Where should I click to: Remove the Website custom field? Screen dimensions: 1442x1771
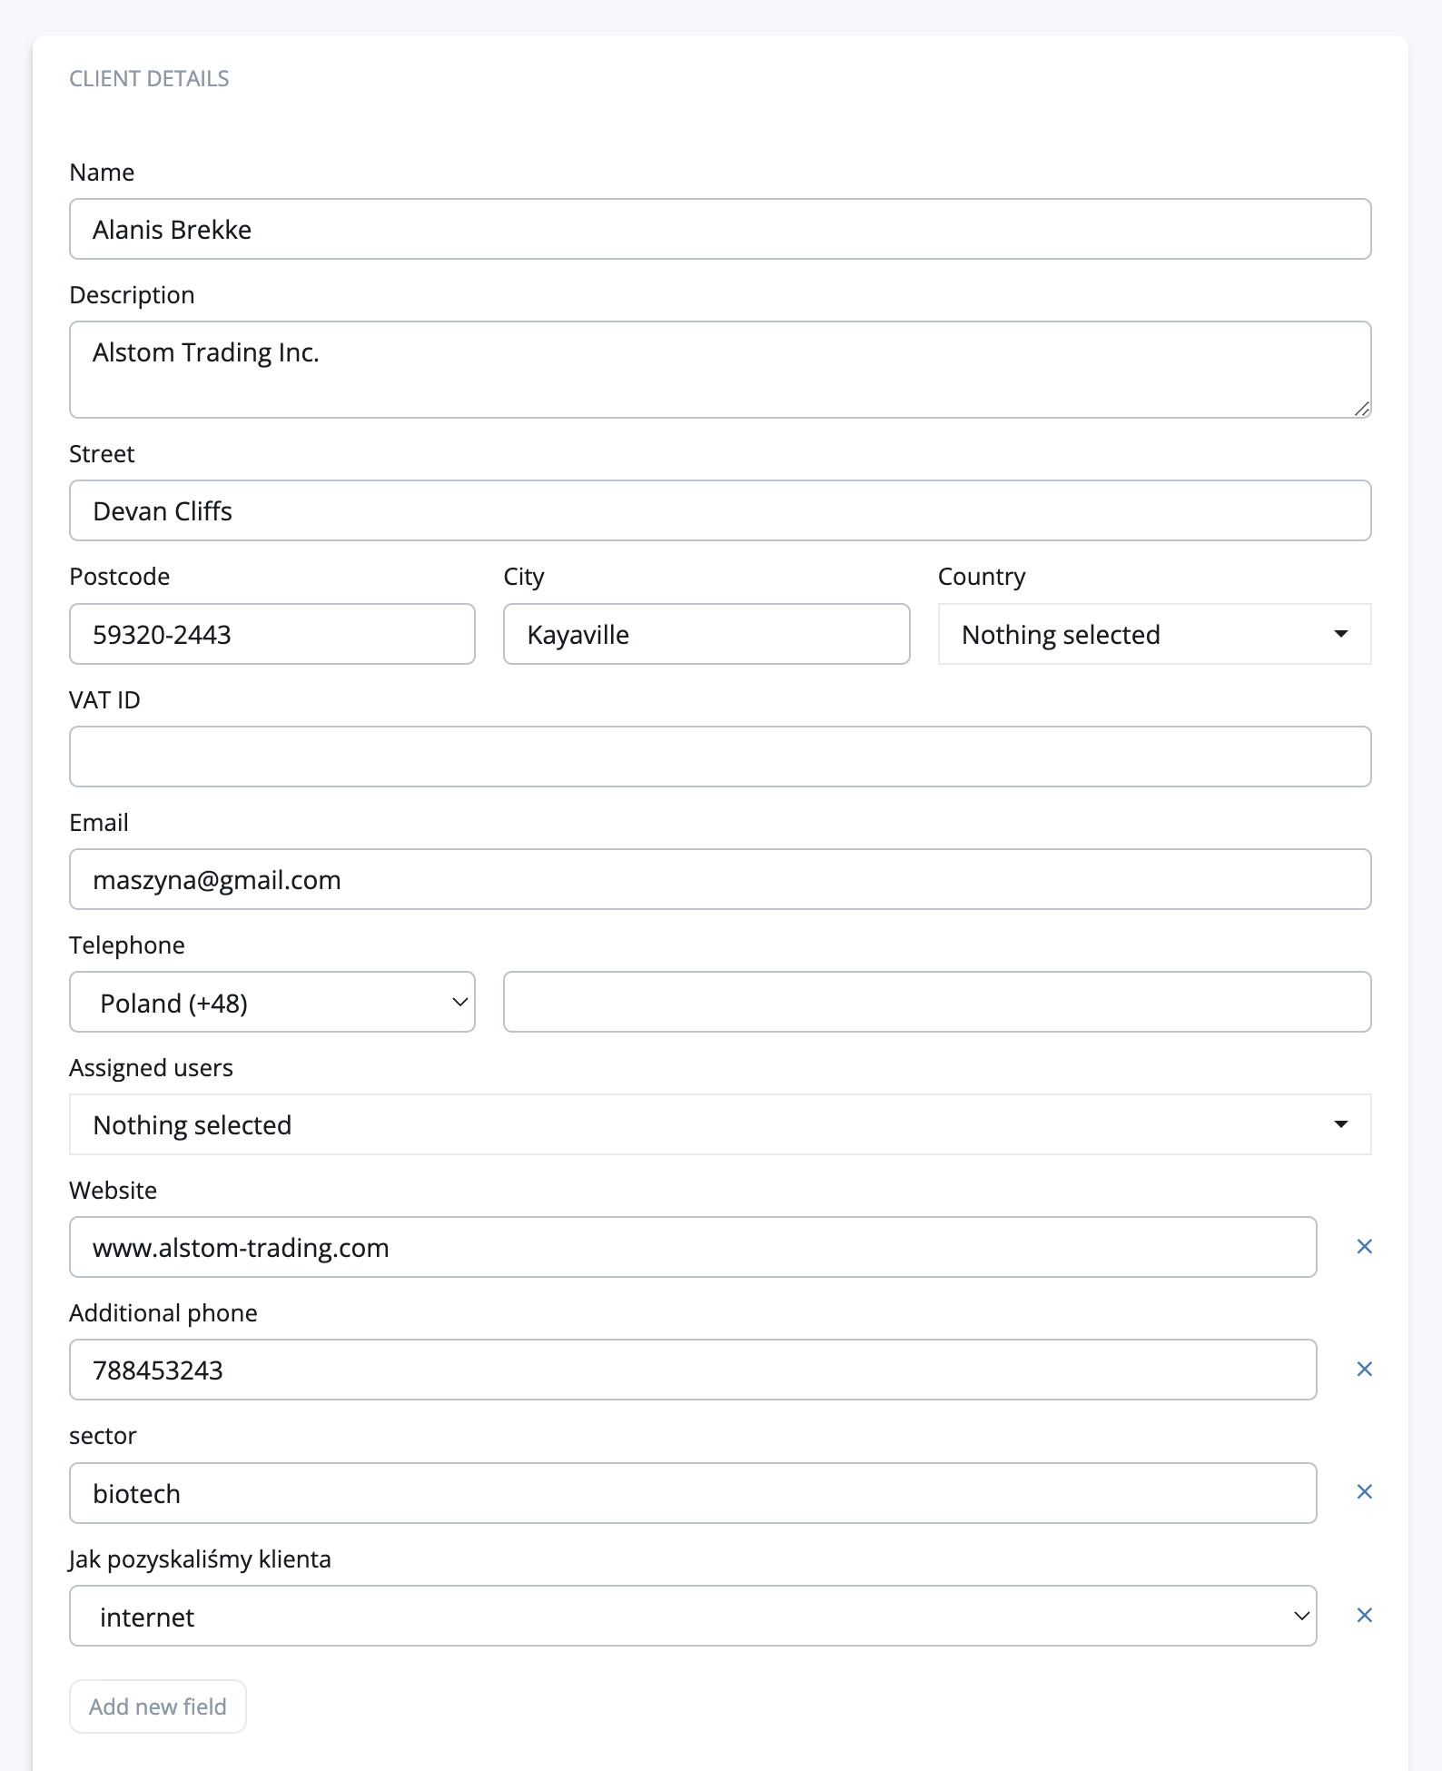pyautogui.click(x=1364, y=1247)
